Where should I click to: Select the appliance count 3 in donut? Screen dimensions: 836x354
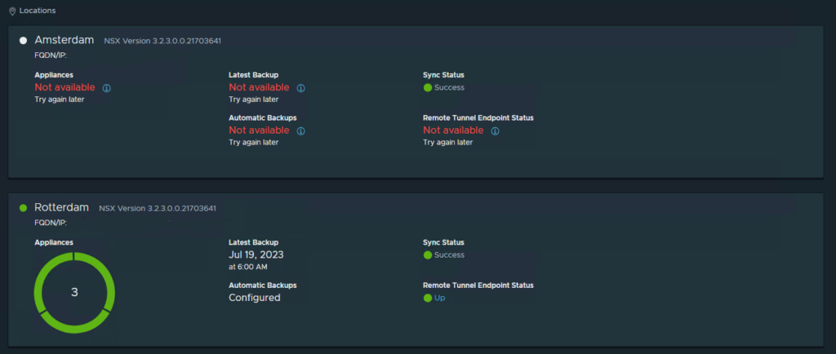pos(74,292)
